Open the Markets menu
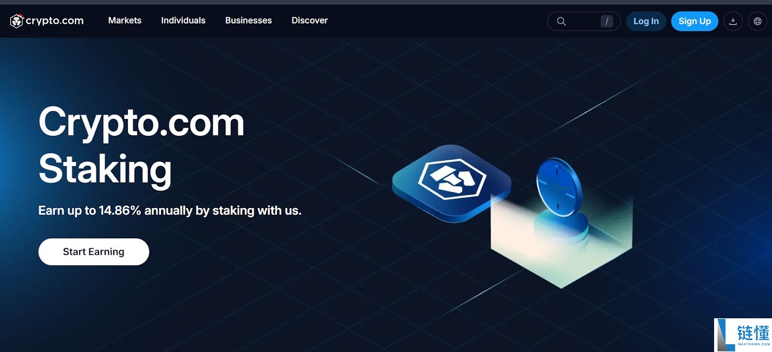The image size is (772, 352). [x=124, y=21]
